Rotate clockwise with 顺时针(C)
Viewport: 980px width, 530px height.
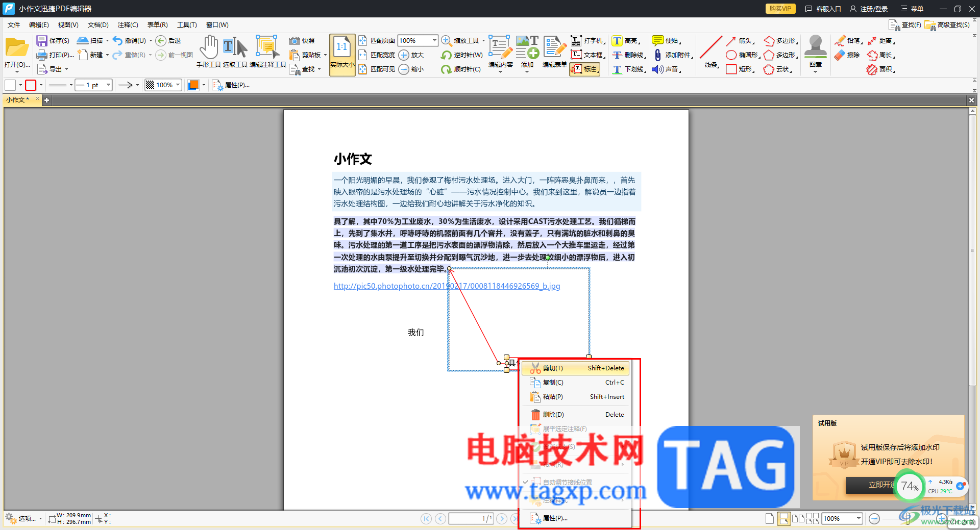461,69
